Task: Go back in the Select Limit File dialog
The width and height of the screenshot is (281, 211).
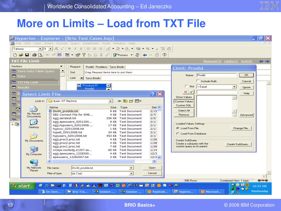Action: click(119, 101)
